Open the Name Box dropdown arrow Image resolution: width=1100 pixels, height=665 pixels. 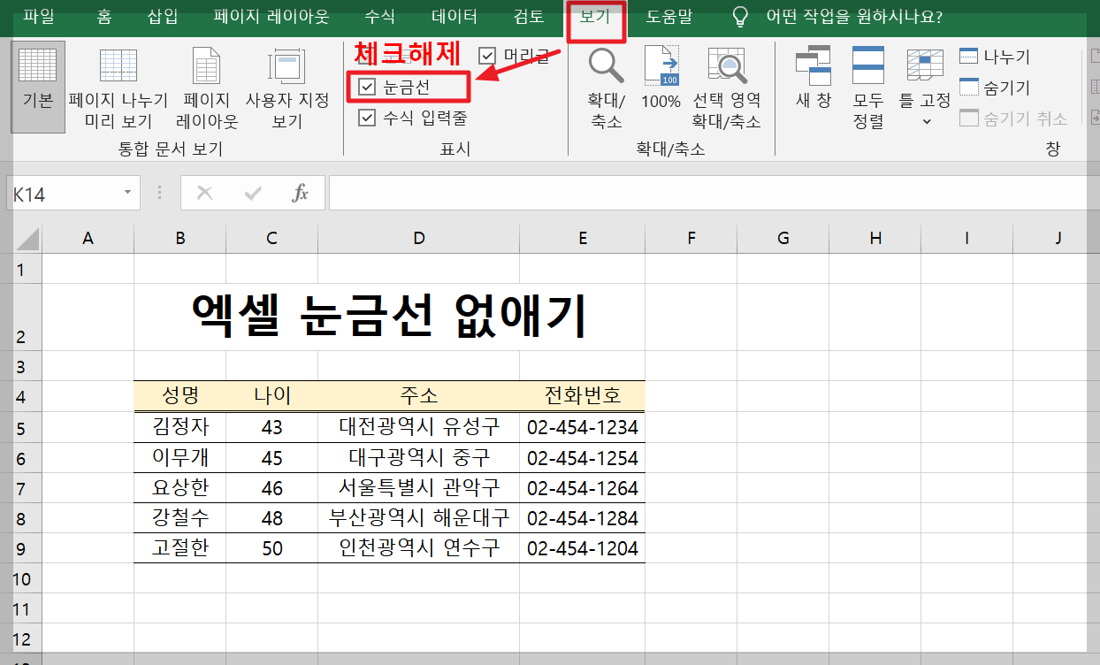coord(126,192)
